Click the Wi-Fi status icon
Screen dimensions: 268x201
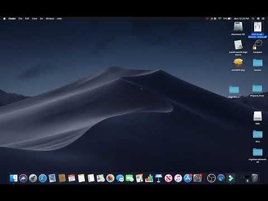click(219, 18)
